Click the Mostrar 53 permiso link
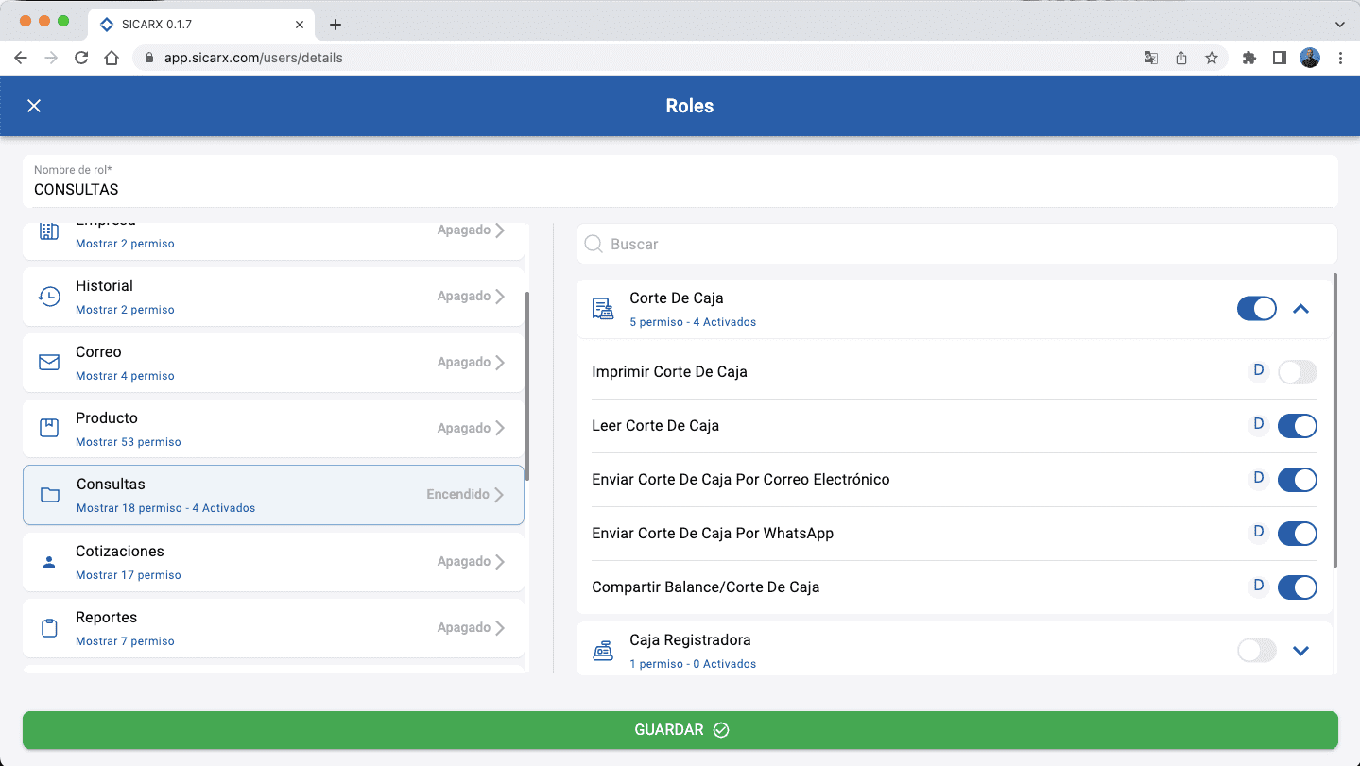The width and height of the screenshot is (1360, 766). [x=129, y=442]
